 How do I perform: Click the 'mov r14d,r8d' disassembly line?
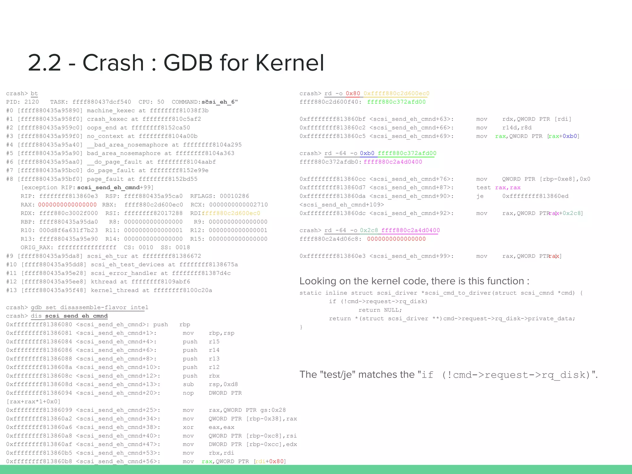[415, 128]
